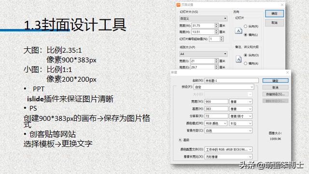Click the image size value 1009.9K
Screen dimensions: 309x174
click(x=275, y=139)
